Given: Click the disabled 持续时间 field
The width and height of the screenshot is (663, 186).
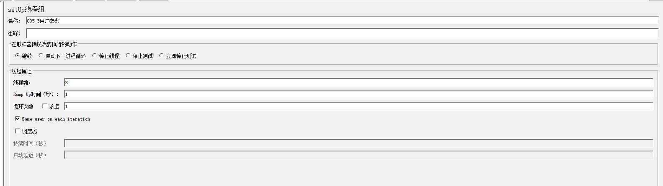Looking at the screenshot, I should pyautogui.click(x=359, y=143).
